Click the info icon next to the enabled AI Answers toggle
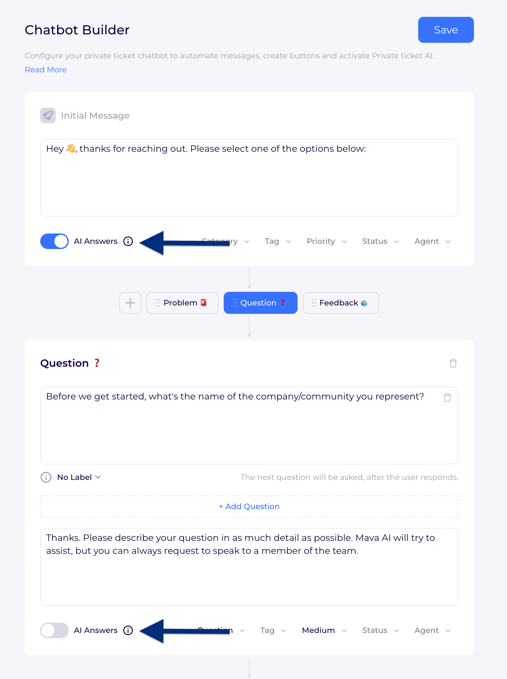Viewport: 507px width, 679px height. tap(128, 241)
